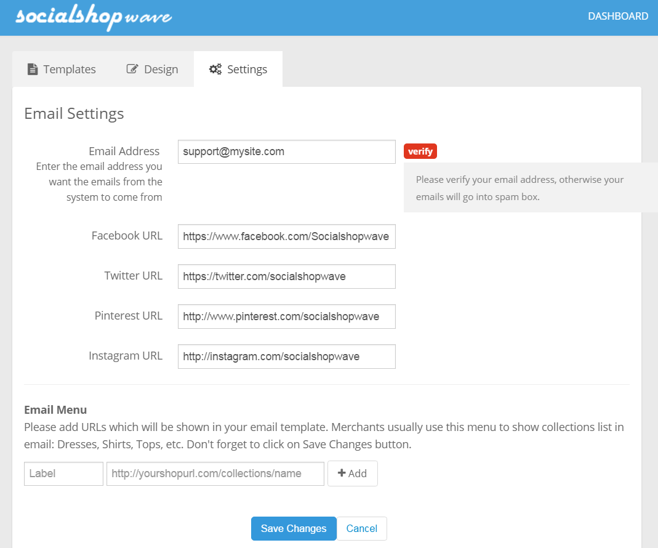
Task: Click the plus icon in Add button
Action: pos(342,473)
